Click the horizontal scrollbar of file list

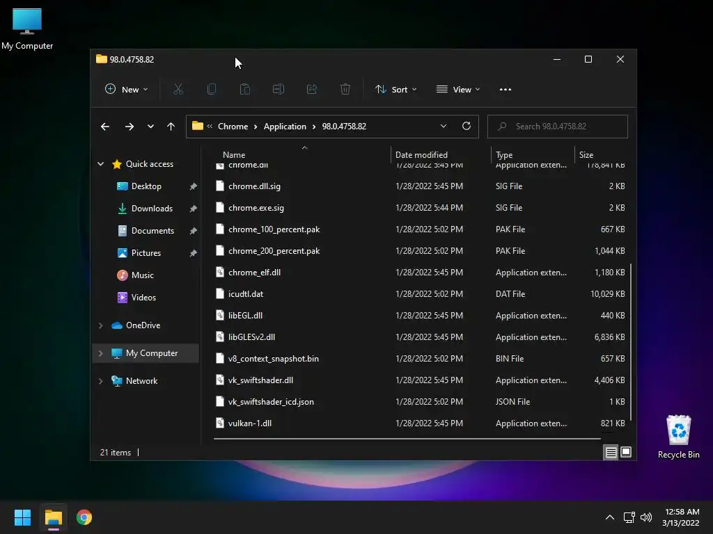[407, 439]
